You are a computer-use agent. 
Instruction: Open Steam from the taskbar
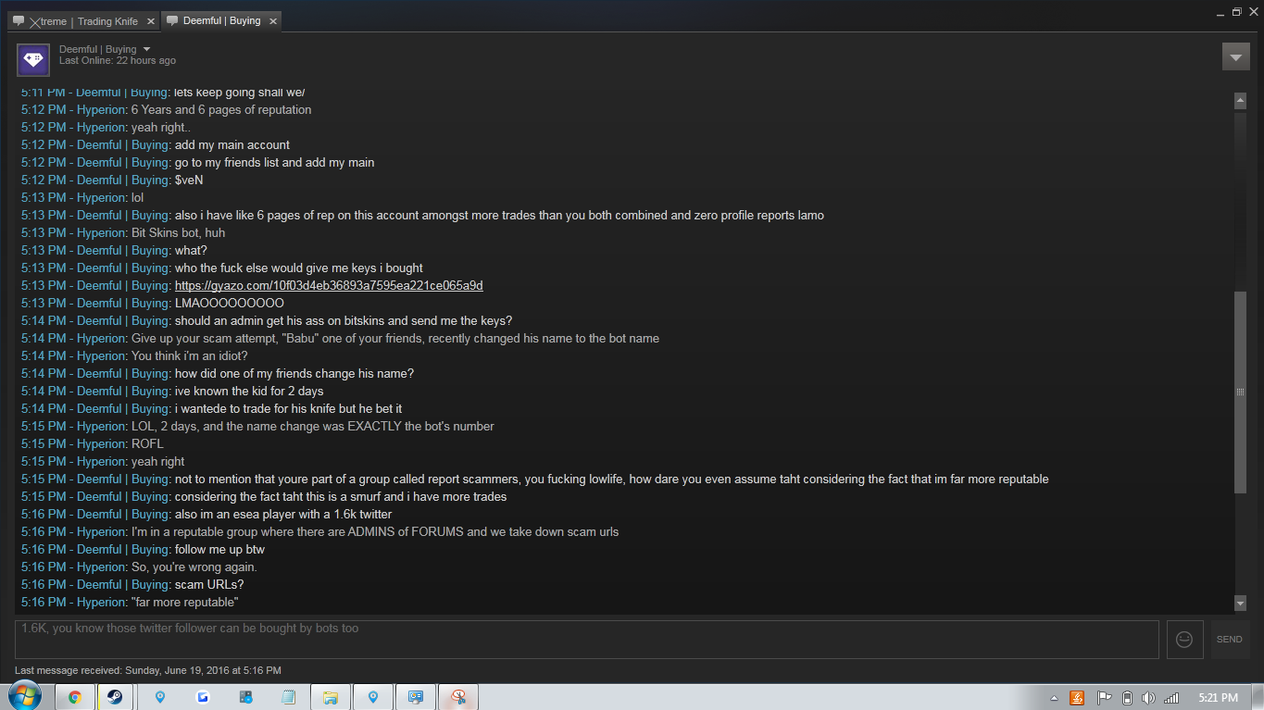click(114, 697)
